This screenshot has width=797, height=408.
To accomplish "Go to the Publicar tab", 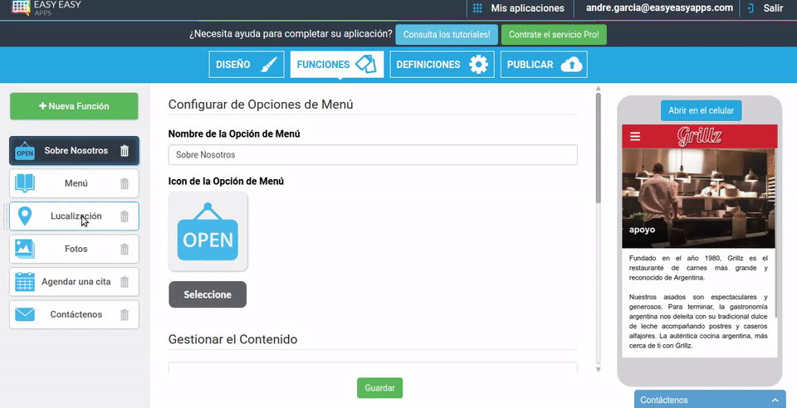I will click(544, 65).
